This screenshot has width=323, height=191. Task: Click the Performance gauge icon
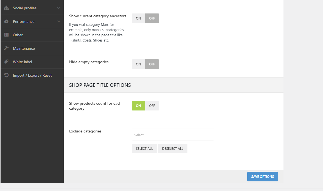pyautogui.click(x=6, y=21)
